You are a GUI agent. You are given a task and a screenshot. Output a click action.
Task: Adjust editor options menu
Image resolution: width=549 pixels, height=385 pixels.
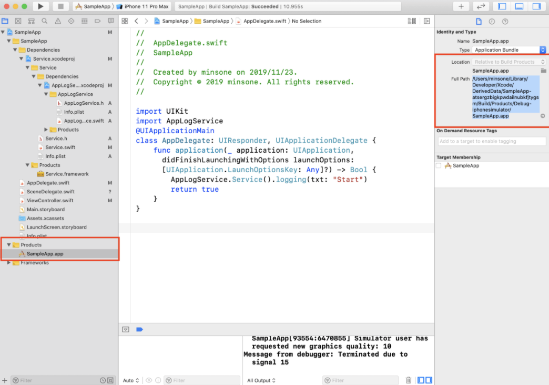[412, 21]
